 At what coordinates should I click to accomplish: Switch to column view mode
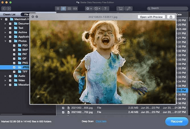pos(70,8)
